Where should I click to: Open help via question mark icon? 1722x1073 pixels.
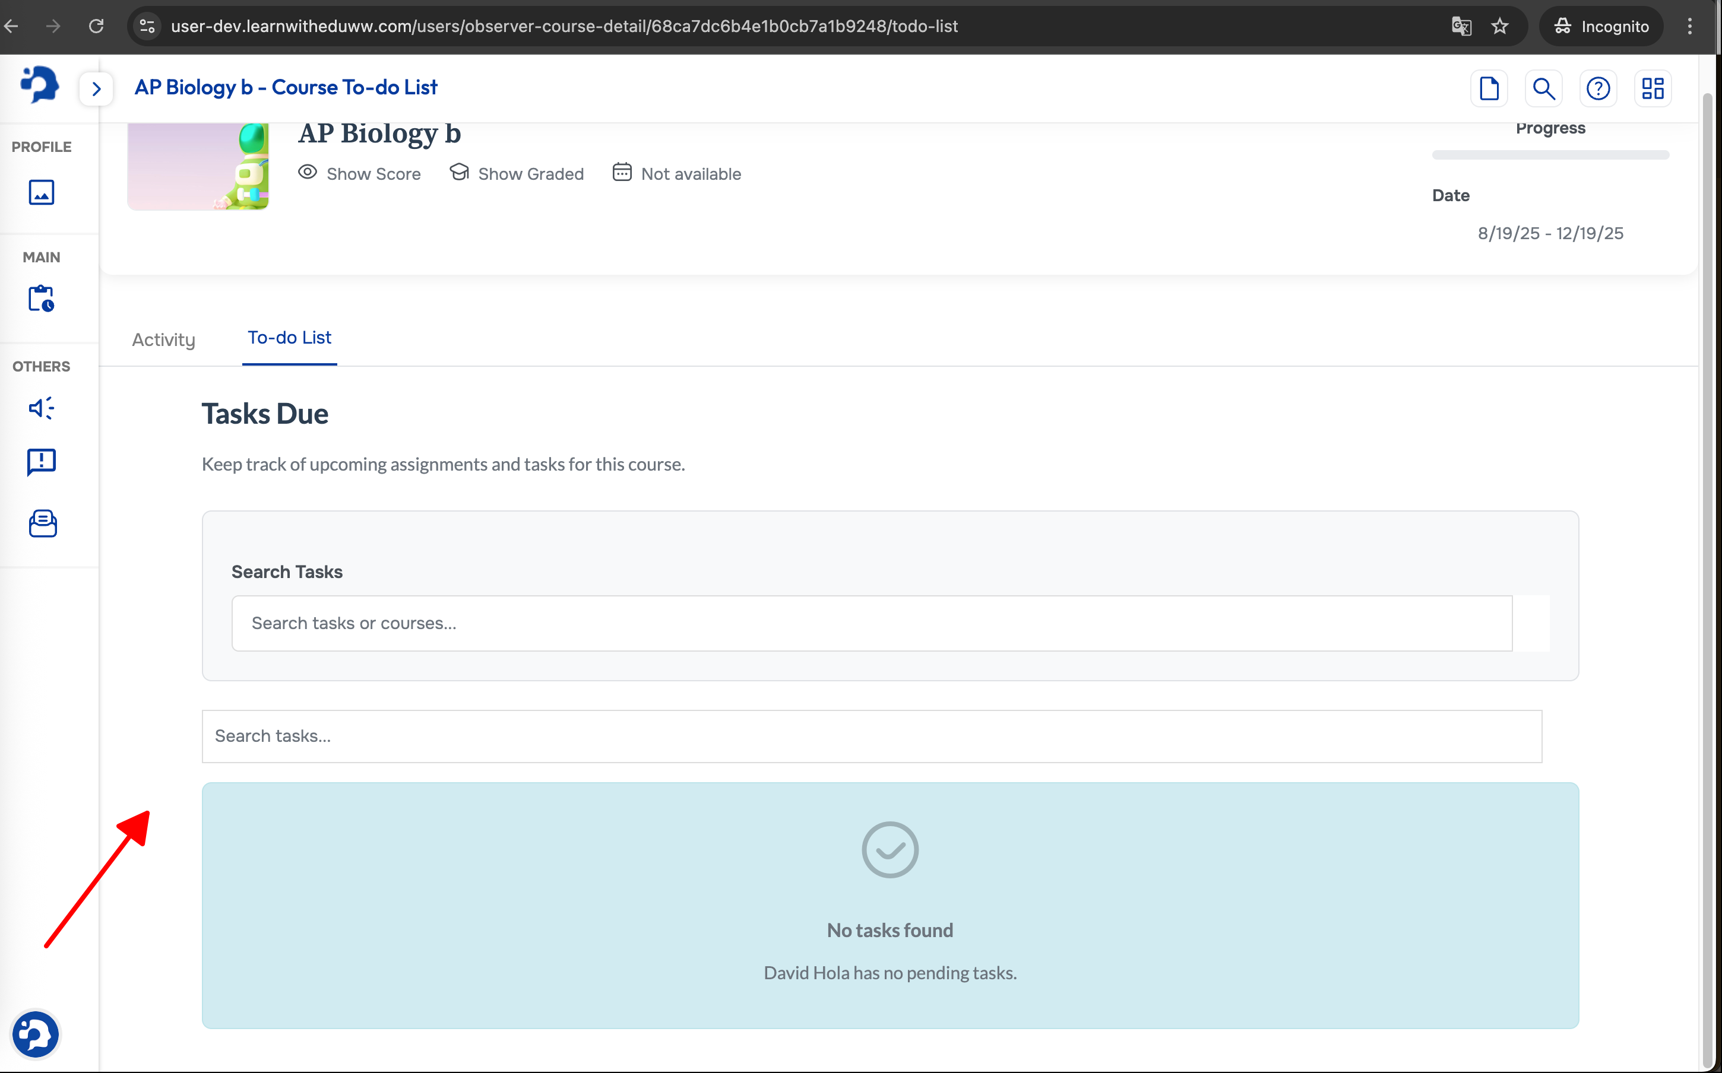[x=1598, y=88]
